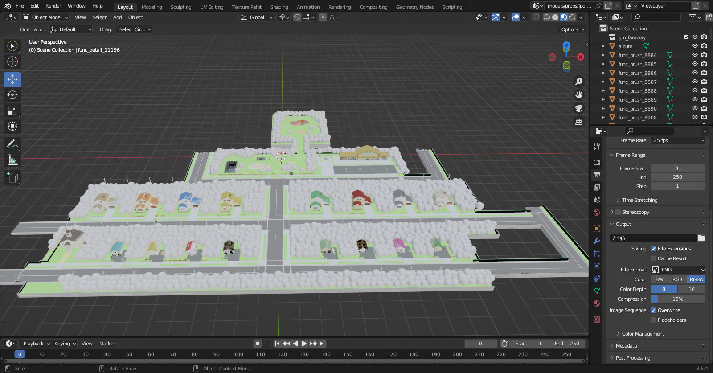Open the Tool properties tab

597,147
